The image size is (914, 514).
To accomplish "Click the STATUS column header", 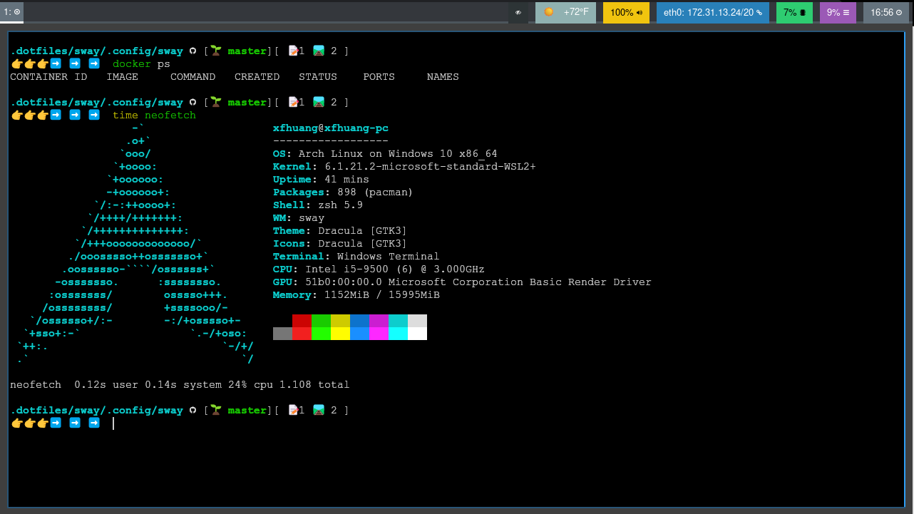I will click(318, 77).
